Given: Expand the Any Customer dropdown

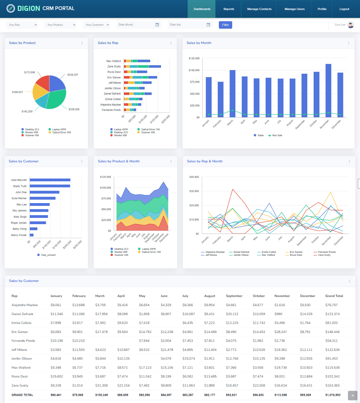Looking at the screenshot, I should tap(96, 25).
